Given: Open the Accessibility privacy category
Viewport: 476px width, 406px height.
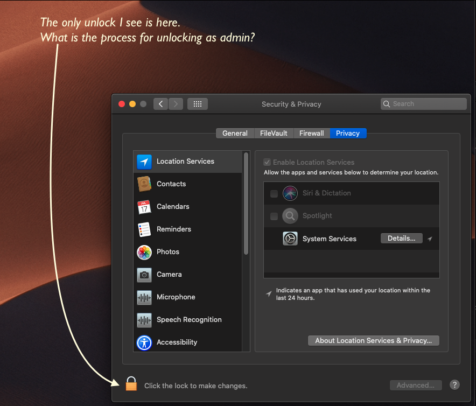Looking at the screenshot, I should click(188, 342).
